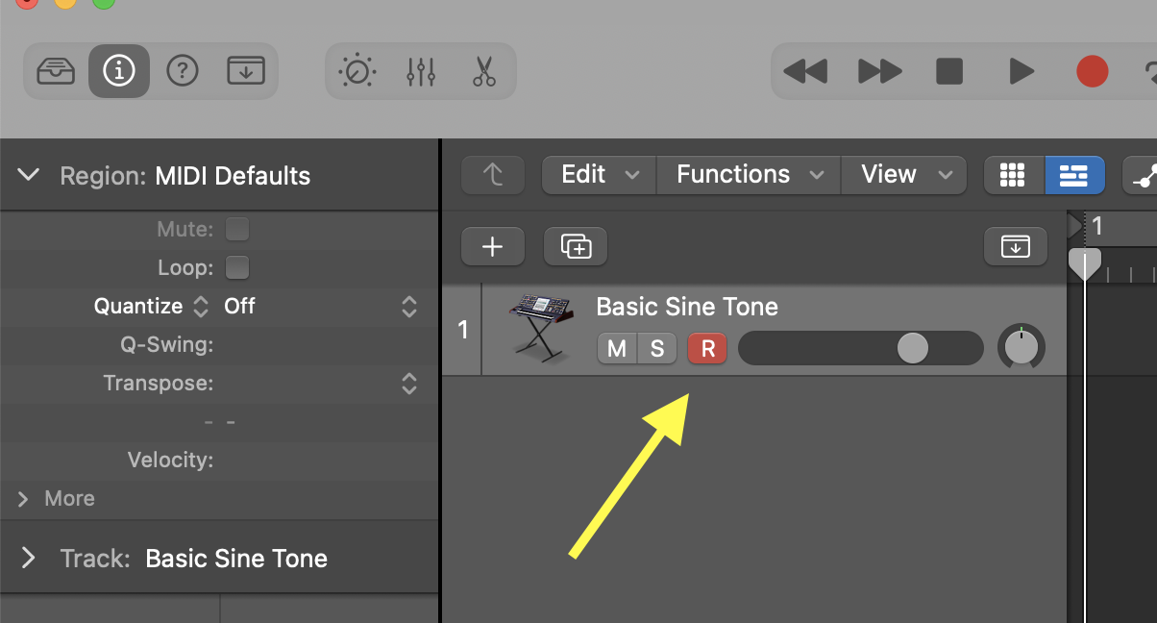Toggle the Inspector info button

point(119,71)
